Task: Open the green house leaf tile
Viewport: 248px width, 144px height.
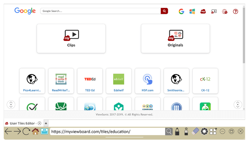Action: click(x=119, y=104)
